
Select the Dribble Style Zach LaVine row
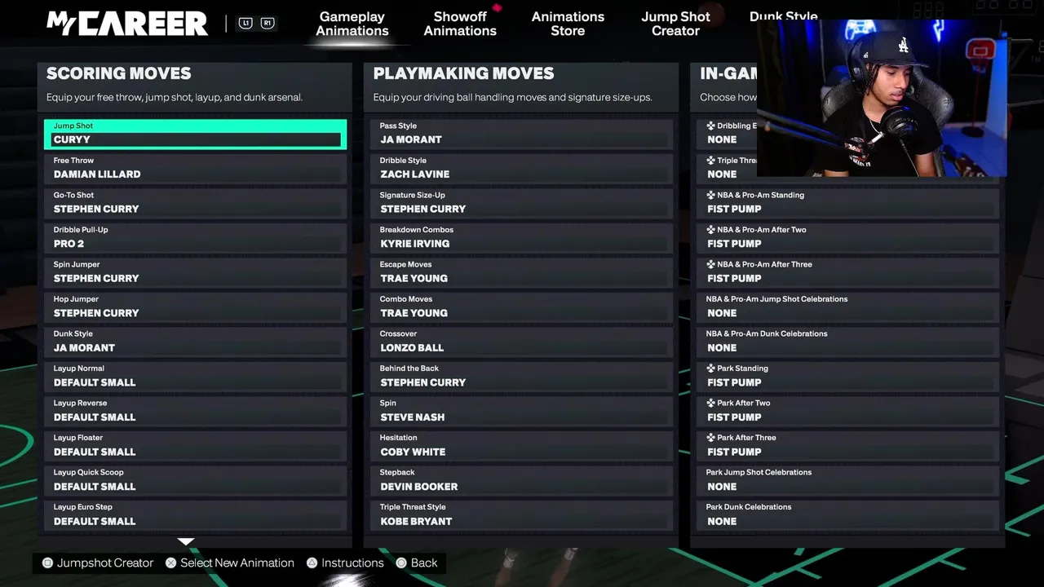click(521, 169)
